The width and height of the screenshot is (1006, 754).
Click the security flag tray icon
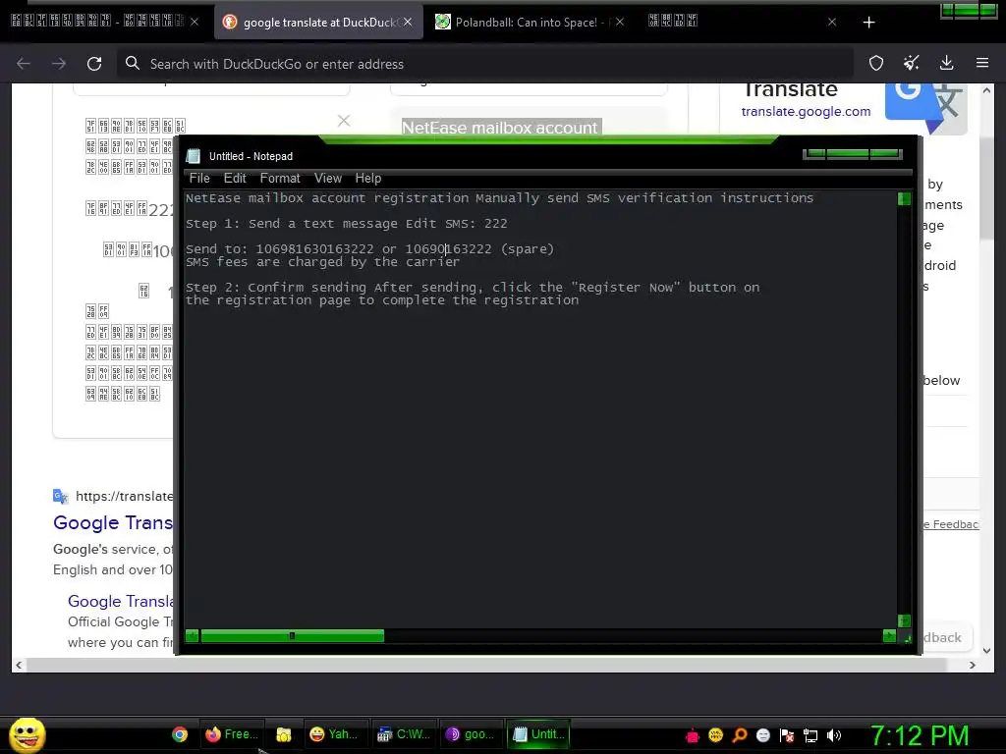pyautogui.click(x=787, y=735)
